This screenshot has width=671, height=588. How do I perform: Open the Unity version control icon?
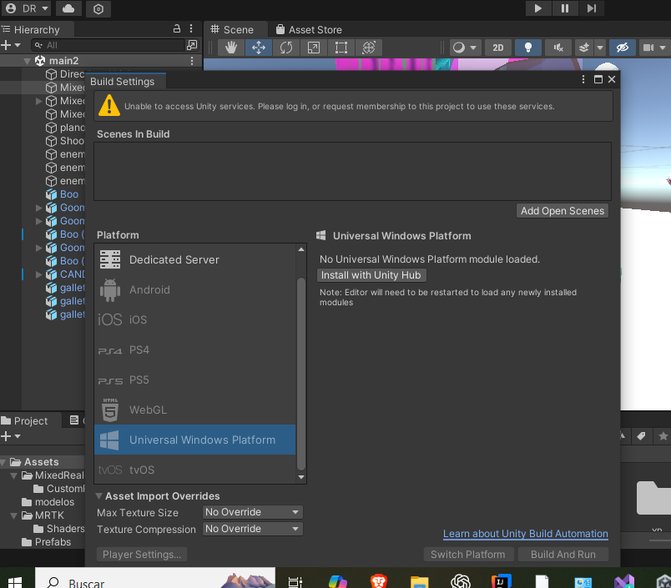point(98,9)
